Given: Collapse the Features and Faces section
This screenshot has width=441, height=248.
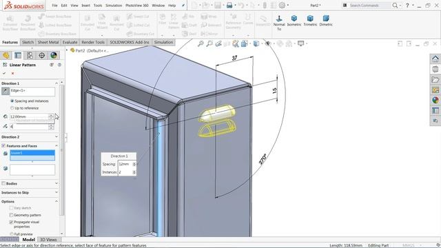Looking at the screenshot, I should [57, 145].
